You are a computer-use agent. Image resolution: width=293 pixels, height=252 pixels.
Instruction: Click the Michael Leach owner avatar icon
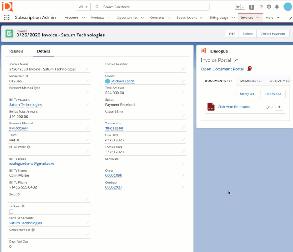(107, 81)
